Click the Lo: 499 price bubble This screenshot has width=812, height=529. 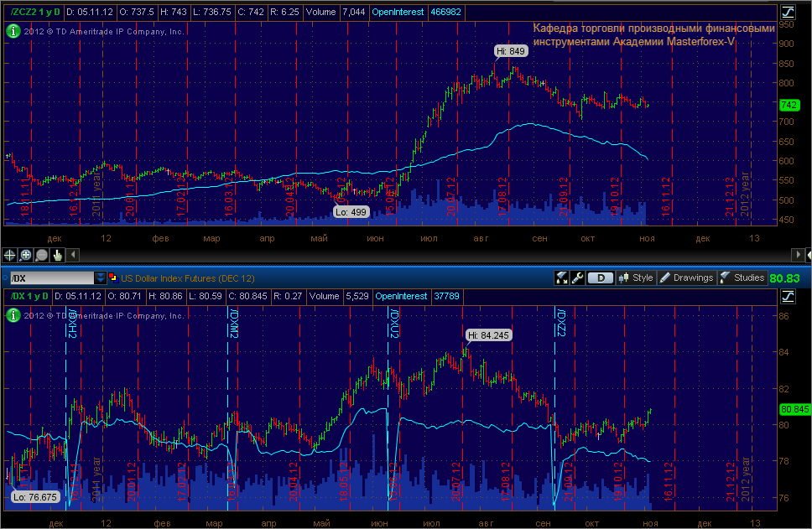point(351,212)
